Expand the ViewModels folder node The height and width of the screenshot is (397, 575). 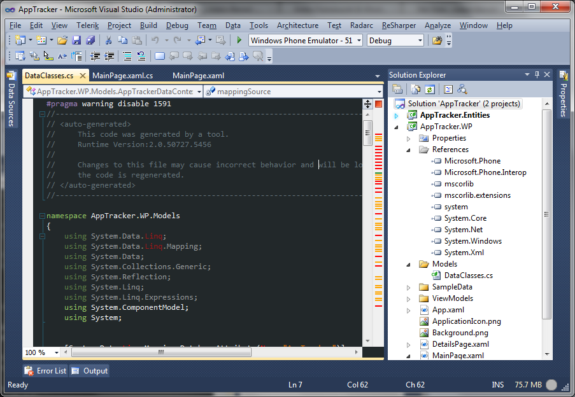[x=409, y=299]
